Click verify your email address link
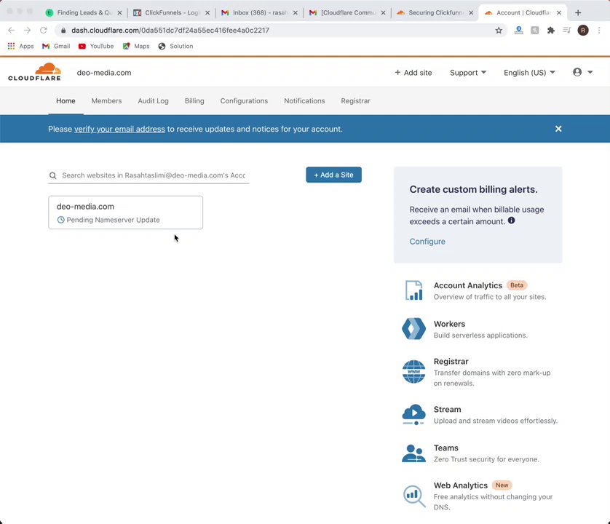This screenshot has width=610, height=524. click(x=119, y=129)
